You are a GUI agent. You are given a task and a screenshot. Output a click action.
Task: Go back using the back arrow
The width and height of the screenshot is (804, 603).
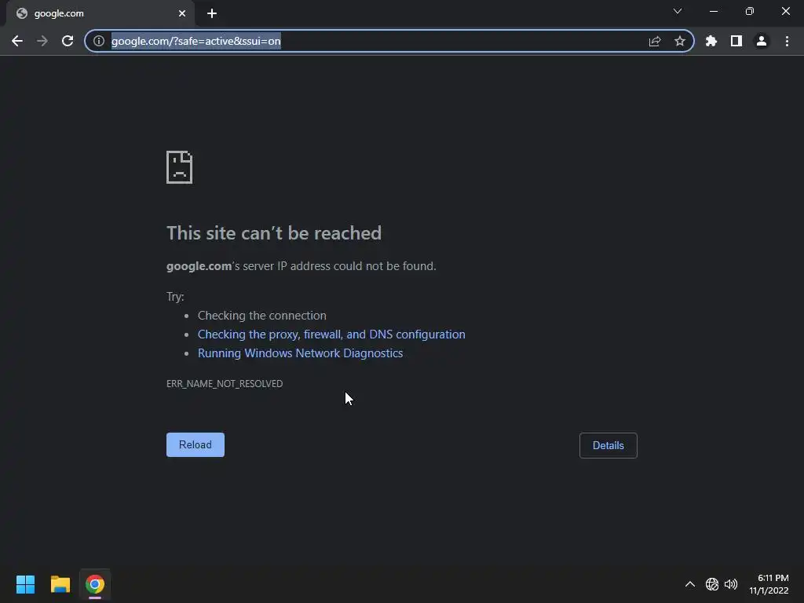click(17, 41)
